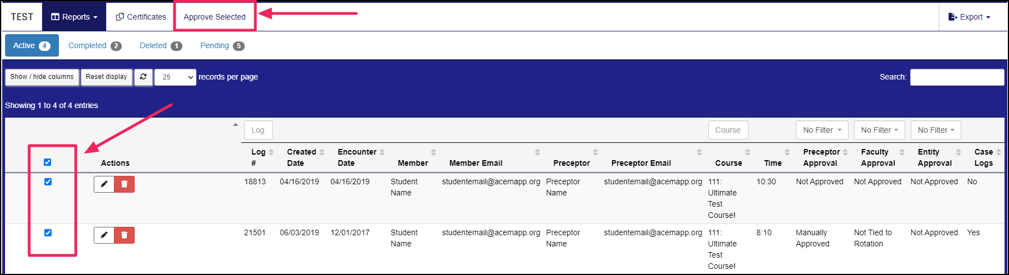Edit log 21501 with pencil icon

pos(104,235)
